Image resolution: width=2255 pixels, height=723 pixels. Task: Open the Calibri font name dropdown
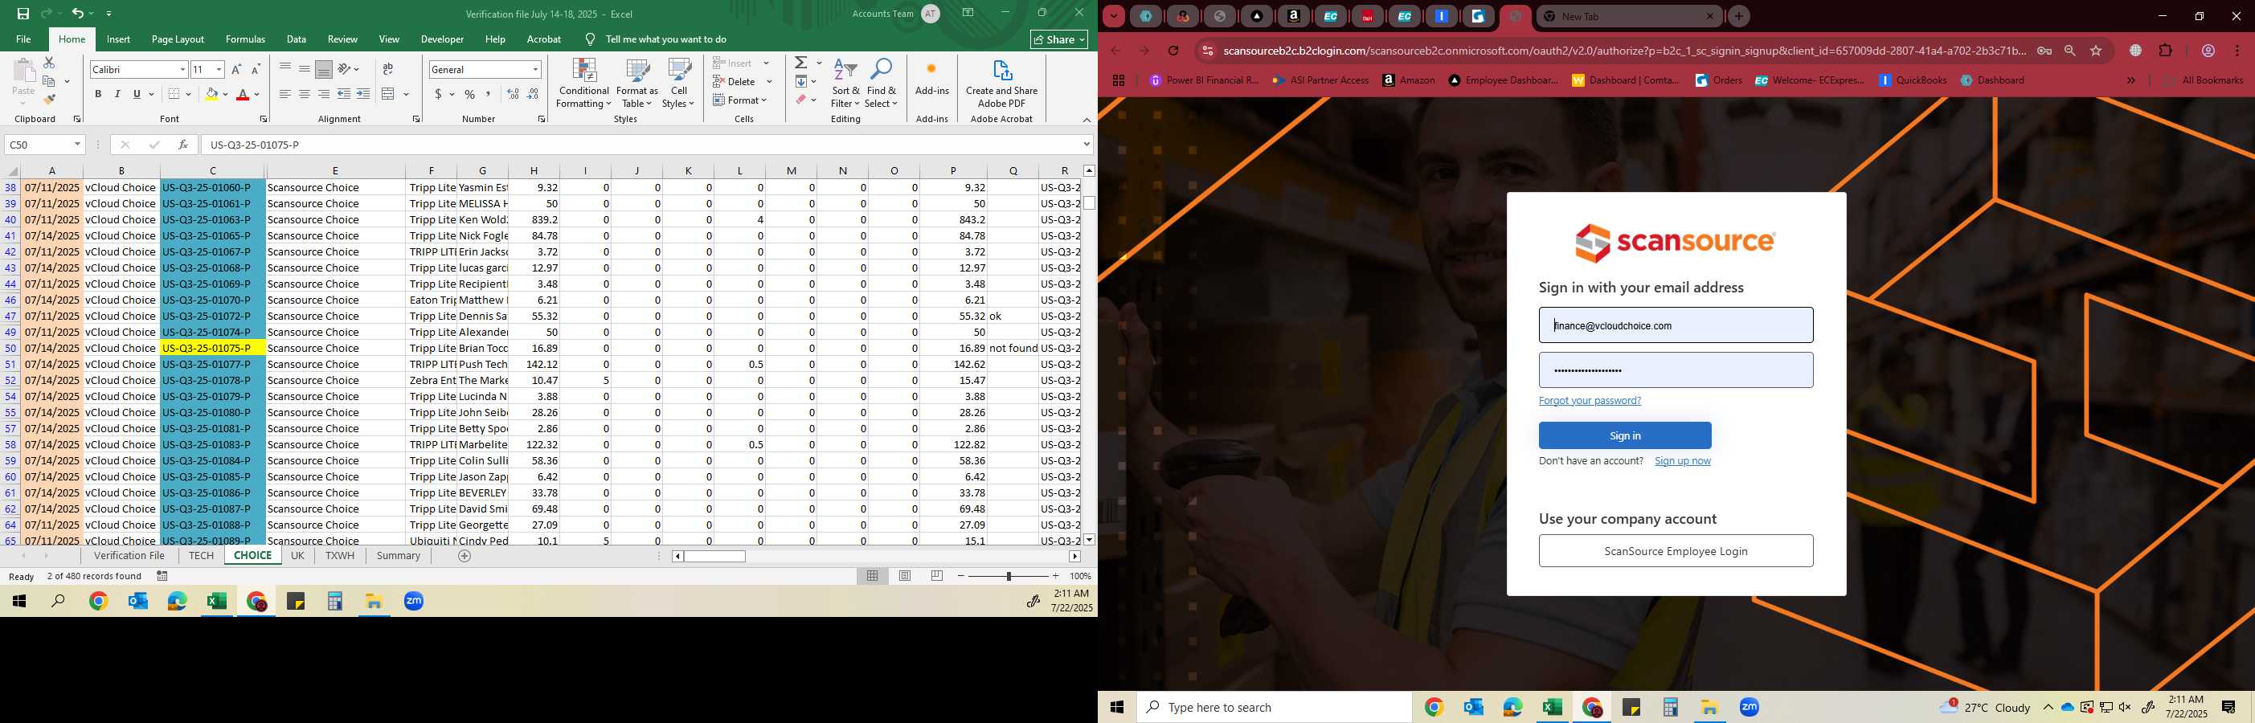[182, 69]
